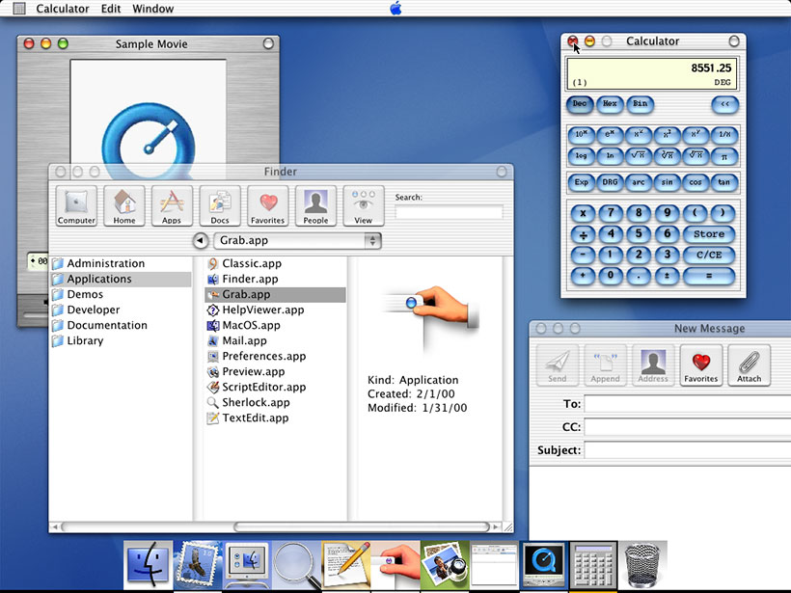791x593 pixels.
Task: Switch the Calculator to Bin mode
Action: pos(640,105)
